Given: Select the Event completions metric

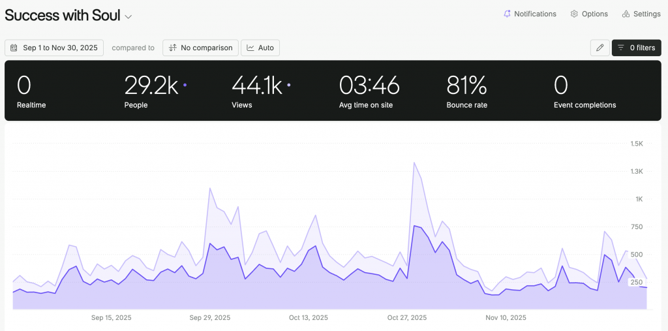Looking at the screenshot, I should [584, 91].
